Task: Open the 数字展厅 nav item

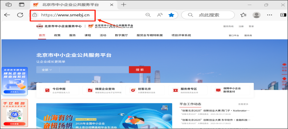Action: click(x=121, y=35)
